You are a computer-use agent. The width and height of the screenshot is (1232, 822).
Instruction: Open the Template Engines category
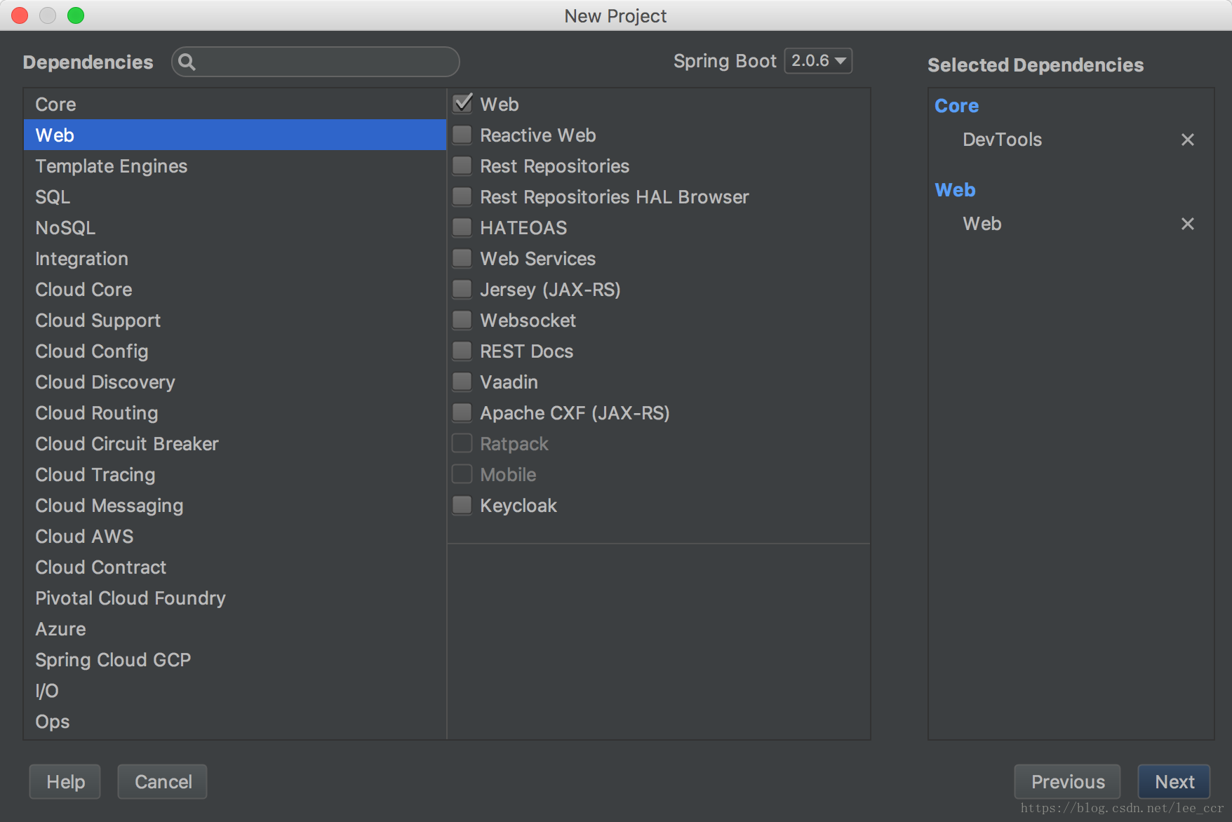pyautogui.click(x=235, y=166)
